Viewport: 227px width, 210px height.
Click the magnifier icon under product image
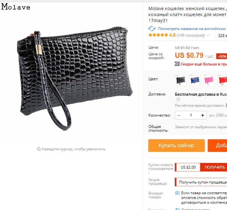(39, 149)
